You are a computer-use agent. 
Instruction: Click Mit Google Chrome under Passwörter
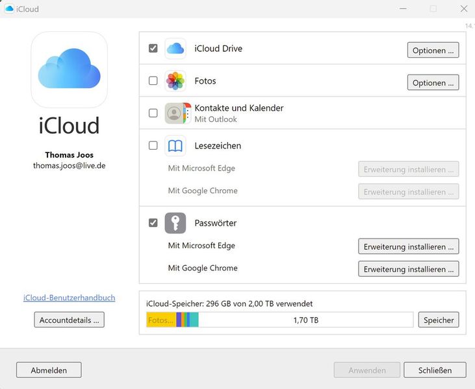coord(203,268)
